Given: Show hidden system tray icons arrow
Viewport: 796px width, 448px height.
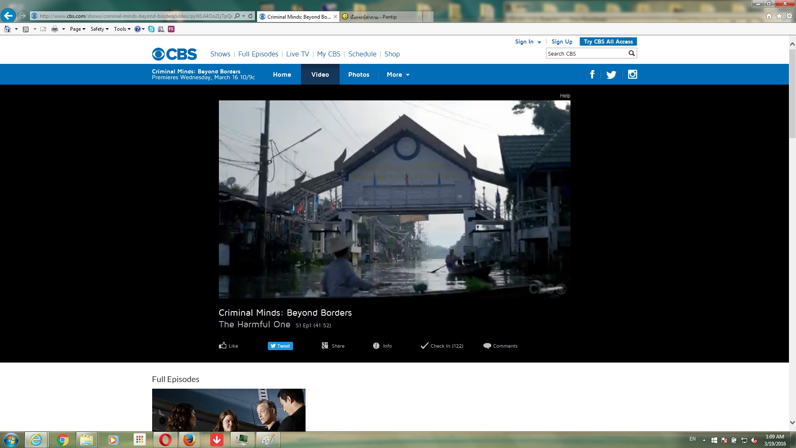Looking at the screenshot, I should 704,440.
